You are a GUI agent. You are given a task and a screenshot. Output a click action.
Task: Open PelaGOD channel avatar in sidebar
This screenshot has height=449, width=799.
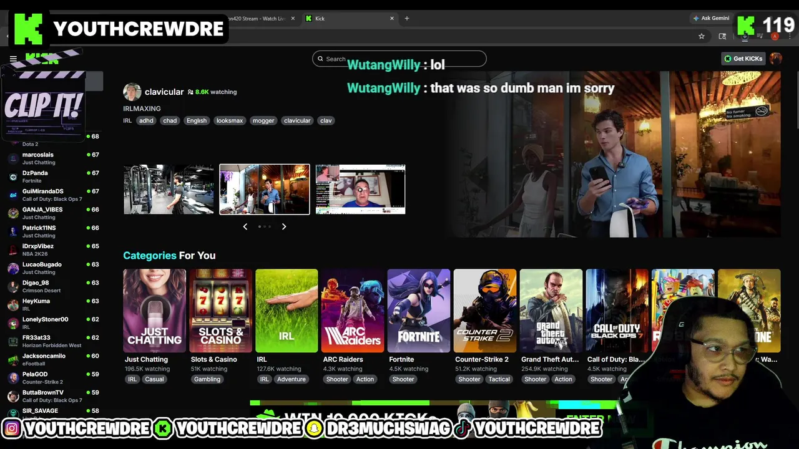tap(13, 378)
